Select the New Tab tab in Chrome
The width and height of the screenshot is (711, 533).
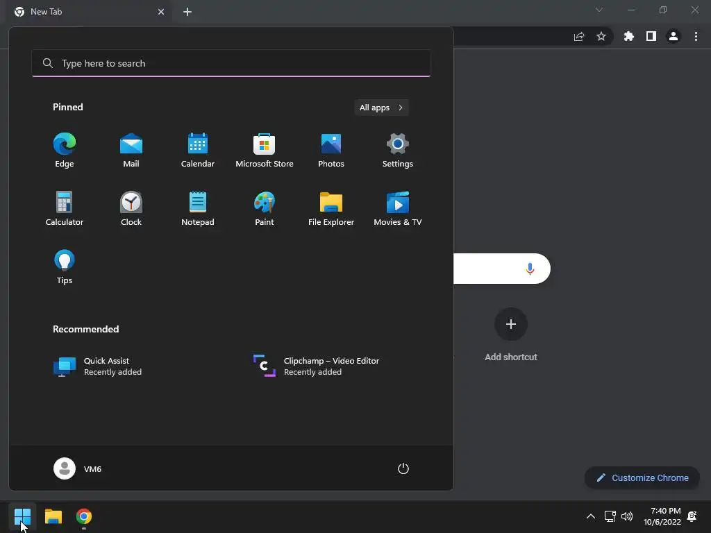(x=88, y=12)
